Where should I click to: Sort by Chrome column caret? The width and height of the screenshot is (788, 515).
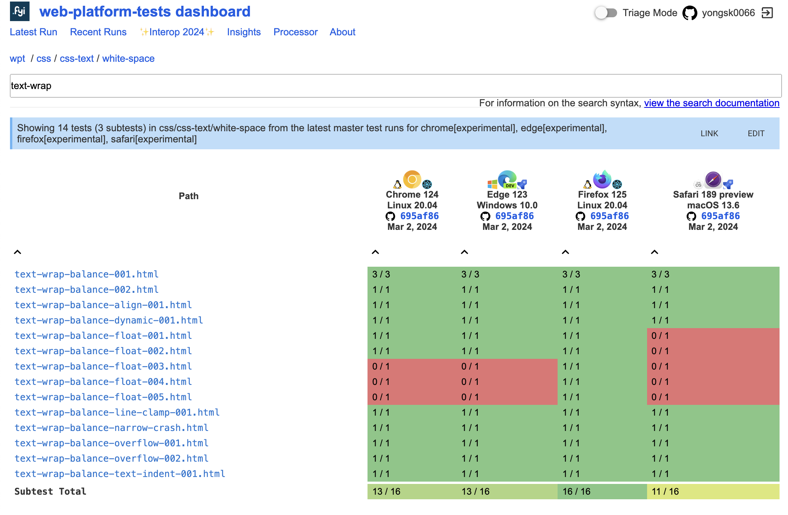375,252
